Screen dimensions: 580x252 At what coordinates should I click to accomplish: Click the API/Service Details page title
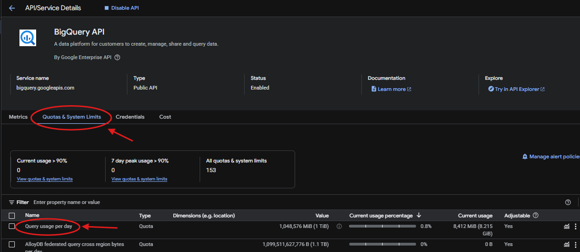53,8
